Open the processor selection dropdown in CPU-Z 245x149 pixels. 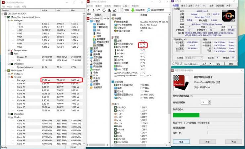[x=201, y=58]
